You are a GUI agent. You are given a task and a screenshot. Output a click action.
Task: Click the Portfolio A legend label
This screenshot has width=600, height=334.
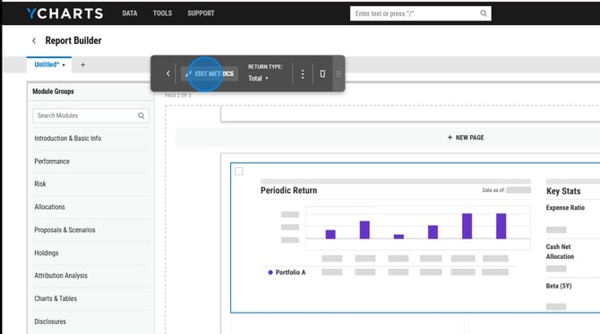tap(290, 272)
